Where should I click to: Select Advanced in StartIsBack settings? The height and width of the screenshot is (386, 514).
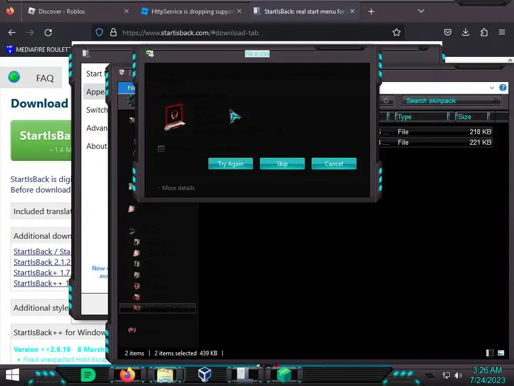[x=96, y=128]
